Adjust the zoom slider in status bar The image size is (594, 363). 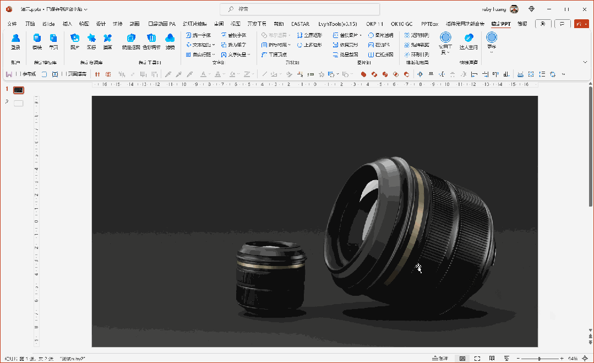click(540, 359)
